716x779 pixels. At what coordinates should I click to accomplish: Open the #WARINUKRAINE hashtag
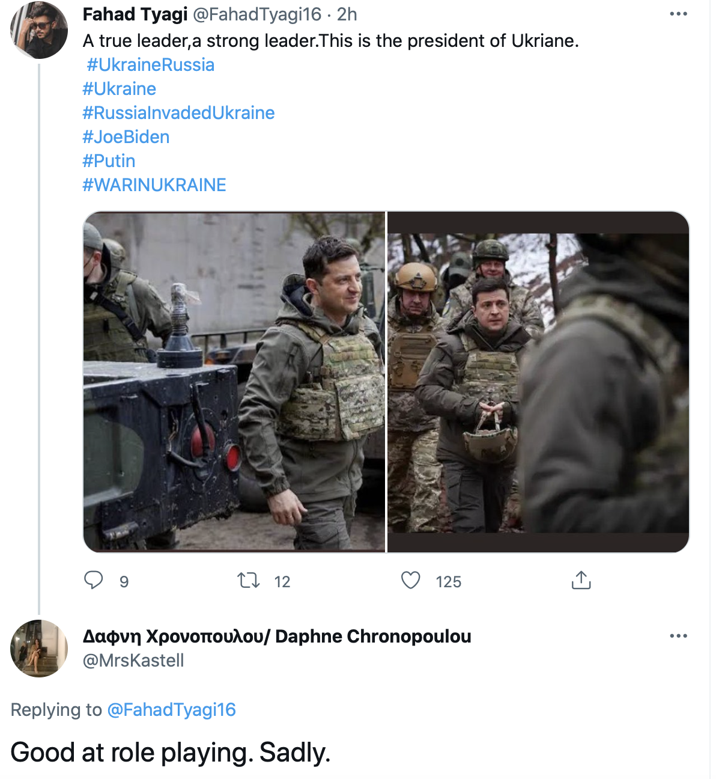(x=154, y=185)
